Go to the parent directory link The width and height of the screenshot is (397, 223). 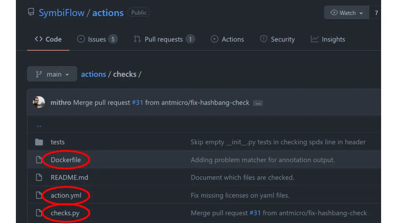click(39, 125)
